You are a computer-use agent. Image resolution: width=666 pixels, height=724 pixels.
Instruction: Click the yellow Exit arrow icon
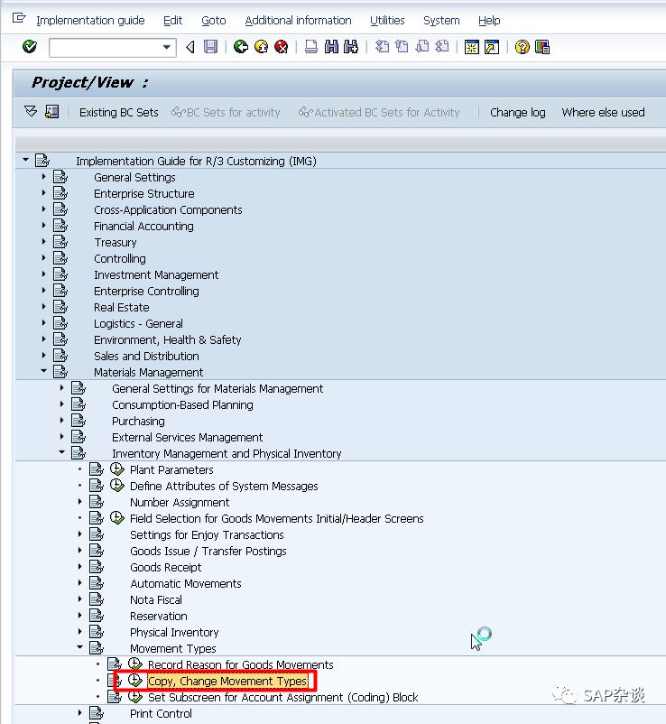pos(261,47)
